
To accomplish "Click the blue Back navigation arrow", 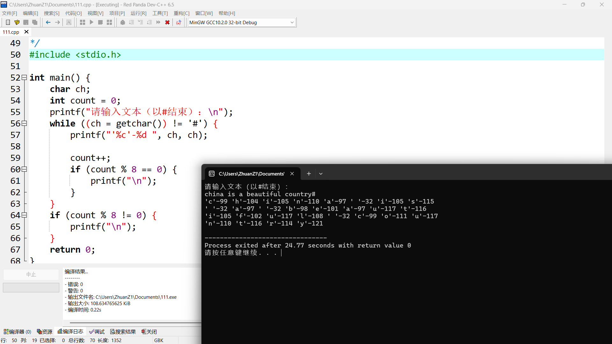I will point(48,22).
